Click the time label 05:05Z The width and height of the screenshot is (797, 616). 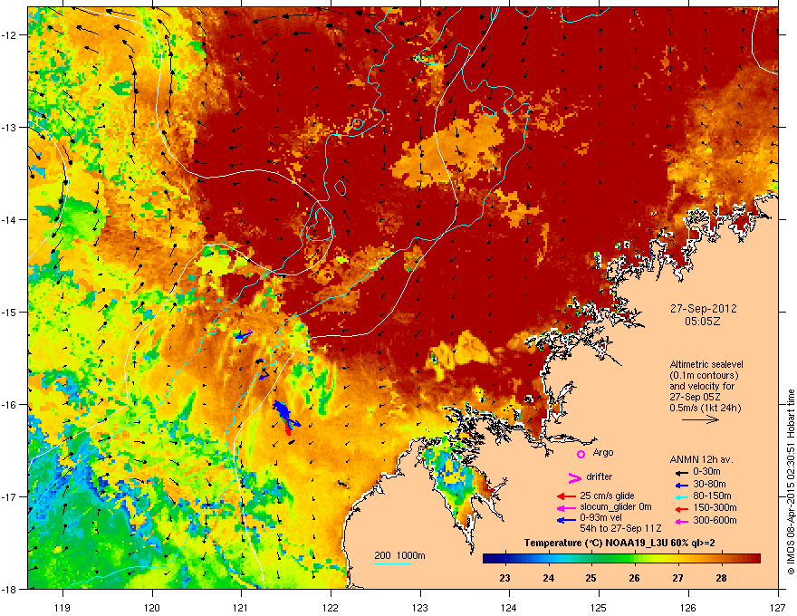[703, 322]
